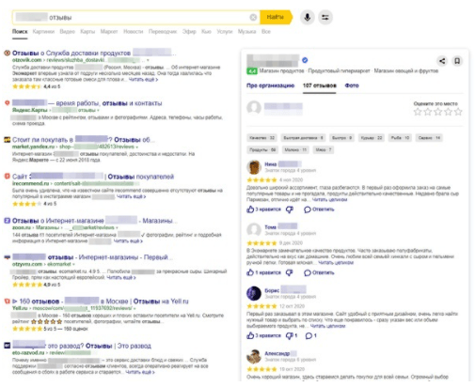
Task: Filter reviews by Качество tag
Action: (261, 138)
